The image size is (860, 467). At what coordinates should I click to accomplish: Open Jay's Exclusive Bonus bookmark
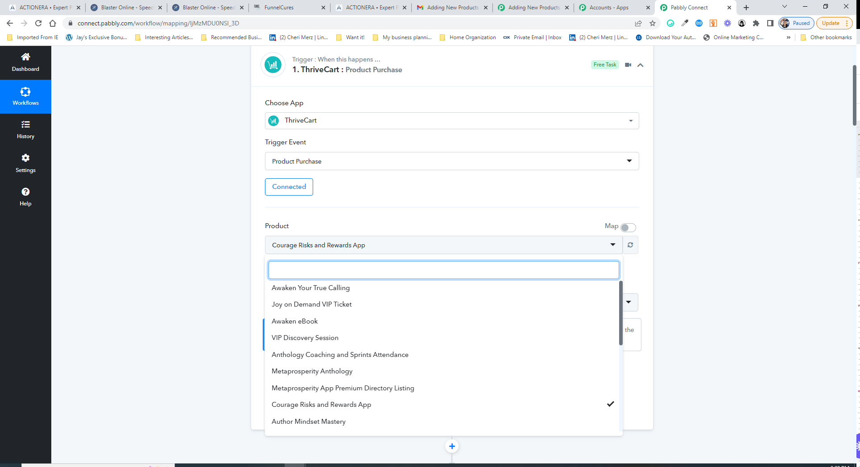96,37
